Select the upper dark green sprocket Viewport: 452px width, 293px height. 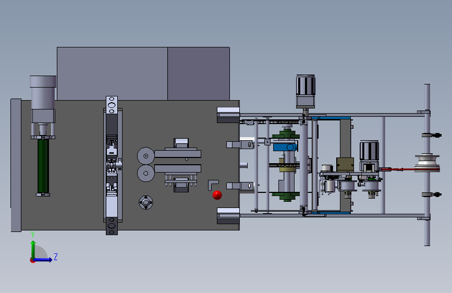286,135
